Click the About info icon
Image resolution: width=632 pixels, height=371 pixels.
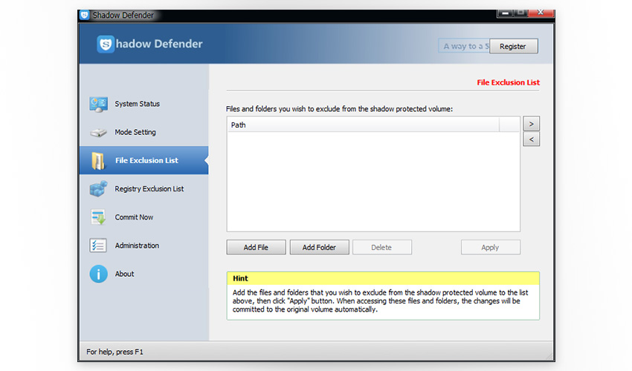click(x=98, y=274)
